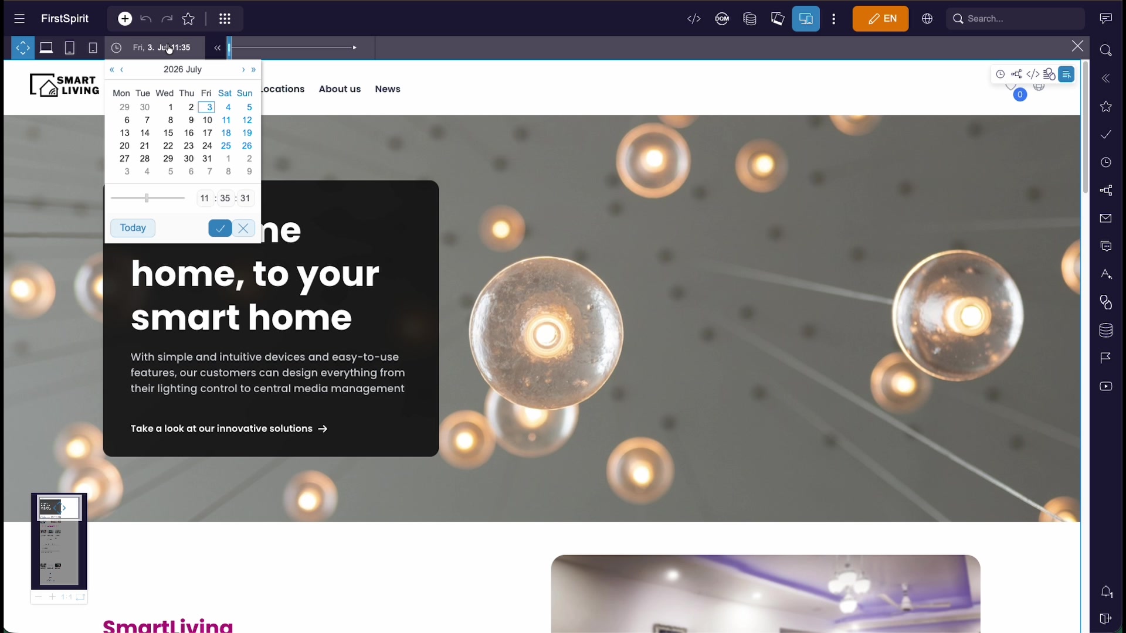The height and width of the screenshot is (633, 1126).
Task: Close the preview toolbar with X
Action: 1077,46
